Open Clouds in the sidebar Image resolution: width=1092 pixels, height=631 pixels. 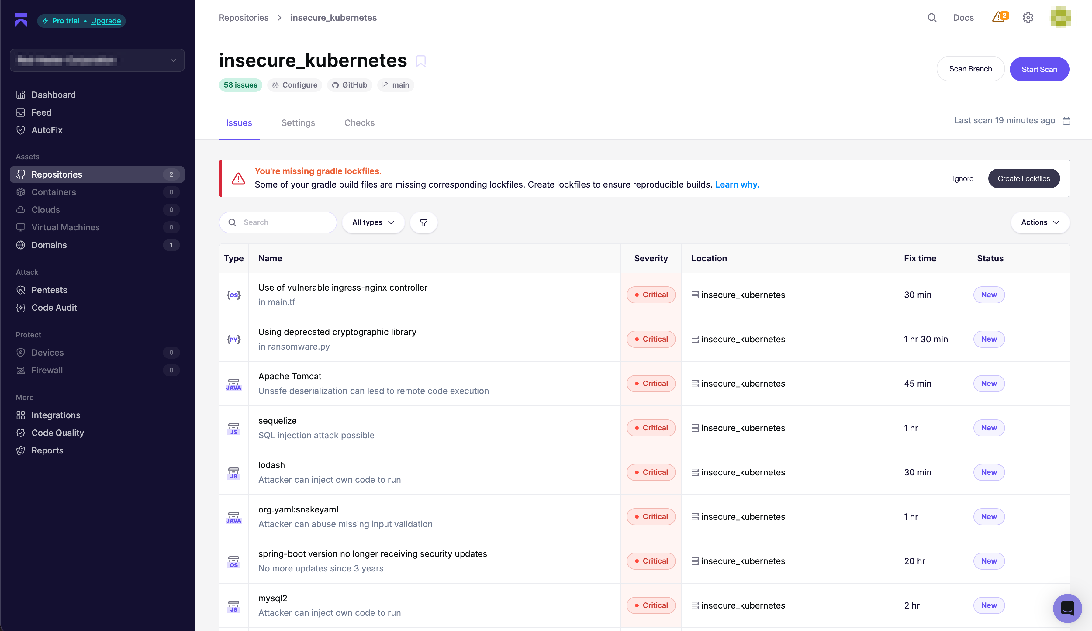tap(97, 210)
